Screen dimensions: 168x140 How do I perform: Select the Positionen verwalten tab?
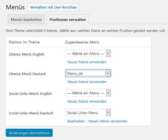tap(68, 20)
